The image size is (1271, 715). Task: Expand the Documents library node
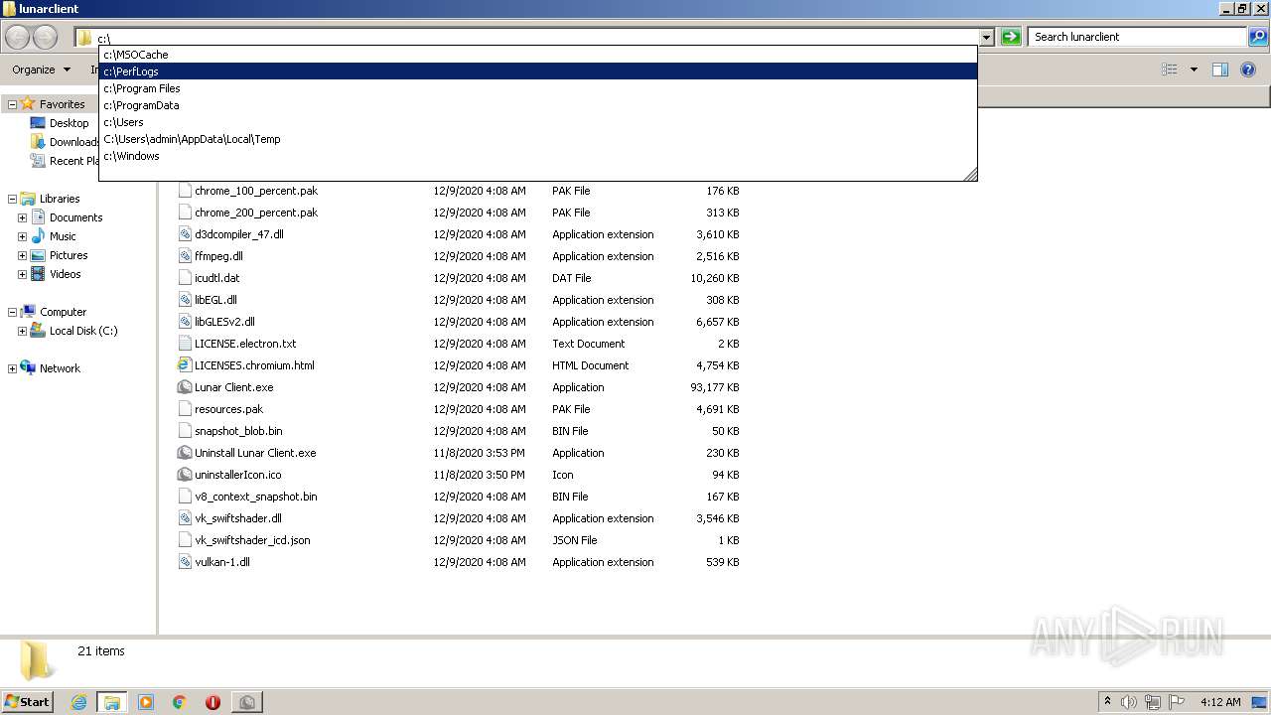point(22,217)
